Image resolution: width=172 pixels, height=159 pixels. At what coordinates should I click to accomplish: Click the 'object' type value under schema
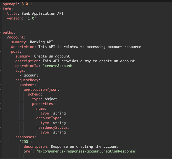click(x=51, y=99)
